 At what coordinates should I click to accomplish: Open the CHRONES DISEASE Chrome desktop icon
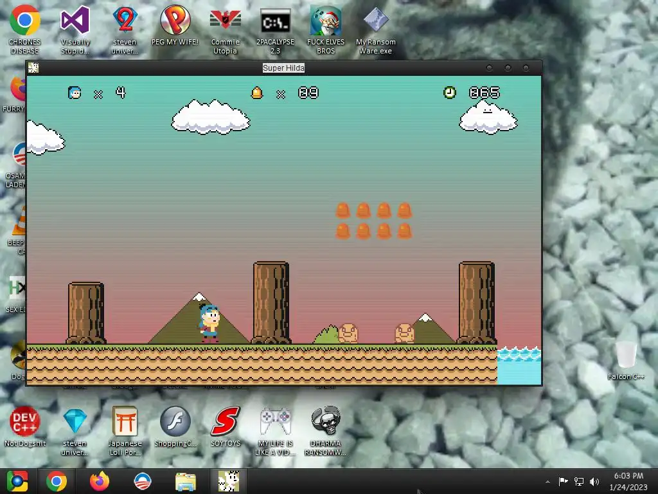(25, 30)
